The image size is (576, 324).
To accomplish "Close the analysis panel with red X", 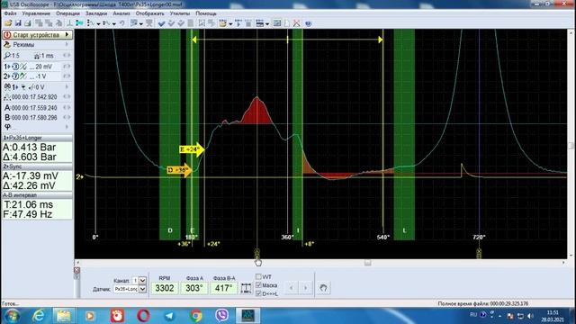I will [76, 270].
